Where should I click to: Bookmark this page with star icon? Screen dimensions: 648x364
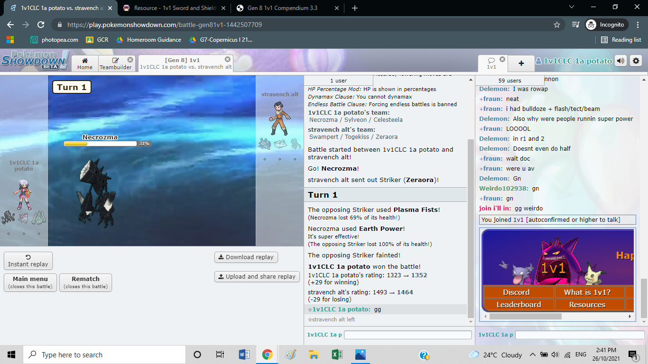tap(557, 25)
